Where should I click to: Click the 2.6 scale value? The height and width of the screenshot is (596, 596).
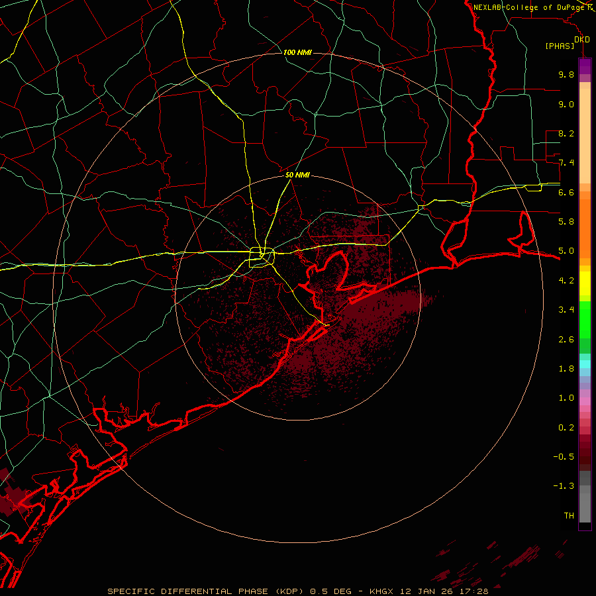(x=566, y=340)
